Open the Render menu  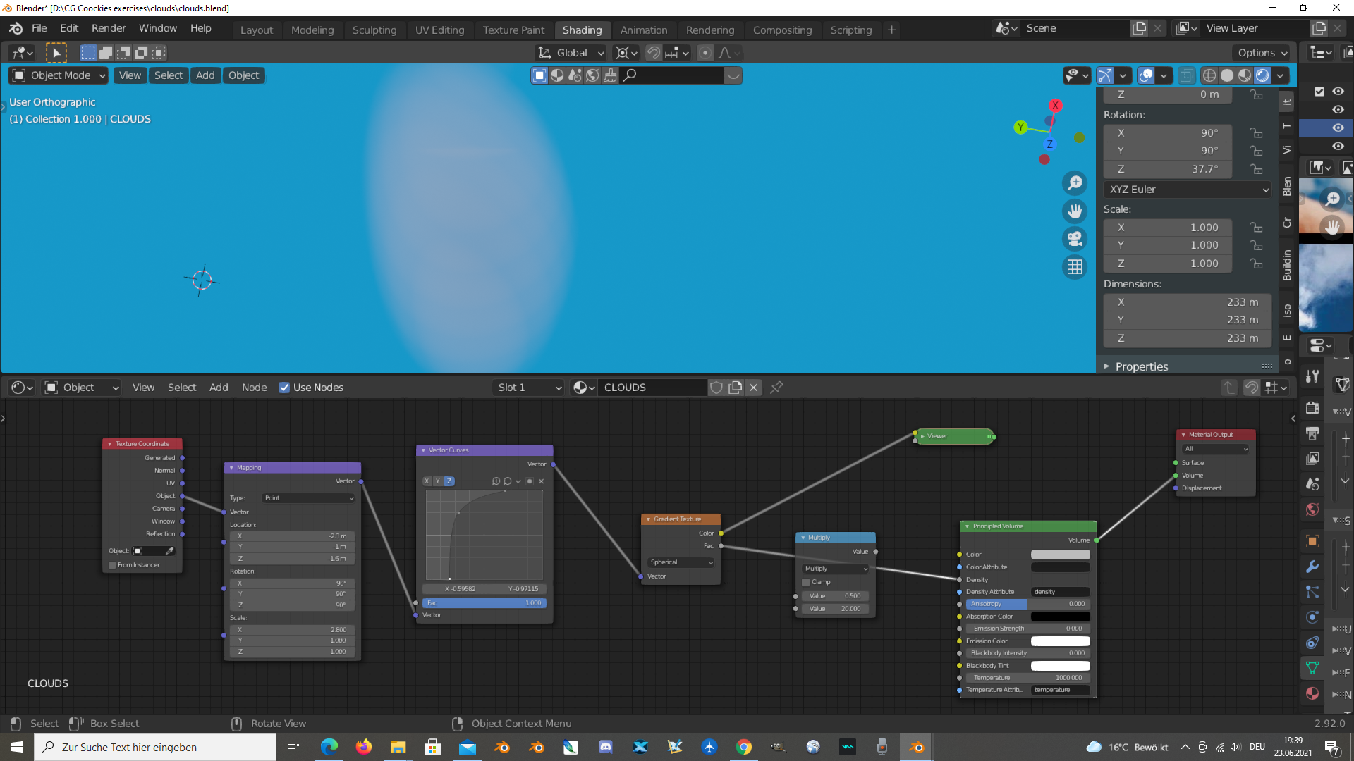tap(109, 28)
